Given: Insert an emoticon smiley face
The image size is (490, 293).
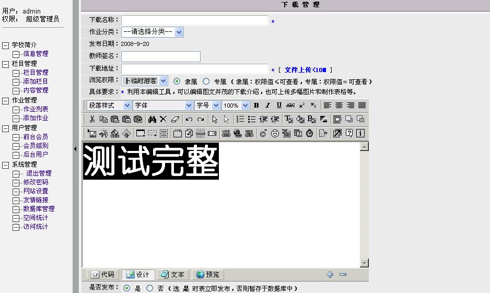Looking at the screenshot, I should point(275,133).
